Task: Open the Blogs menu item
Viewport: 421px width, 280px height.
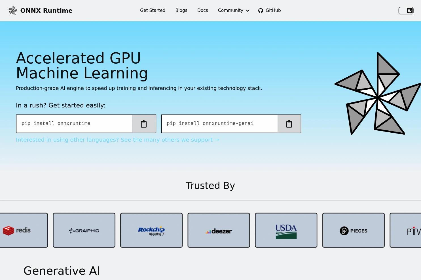Action: pos(181,10)
